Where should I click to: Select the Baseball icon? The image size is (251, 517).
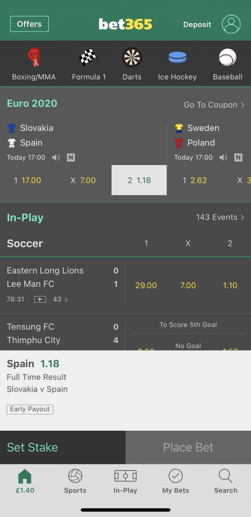pos(228,57)
